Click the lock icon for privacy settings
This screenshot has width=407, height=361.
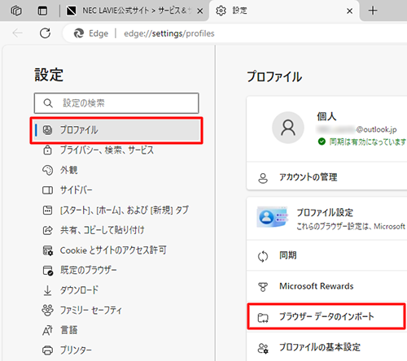pyautogui.click(x=47, y=150)
